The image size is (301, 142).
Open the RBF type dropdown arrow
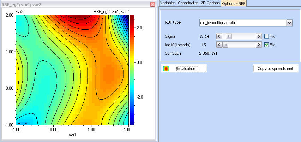[x=290, y=23]
